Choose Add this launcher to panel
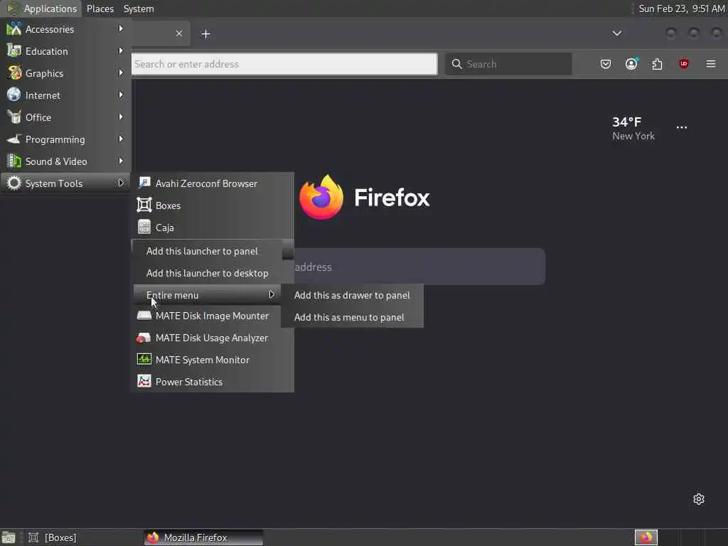This screenshot has height=546, width=728. pos(208,251)
